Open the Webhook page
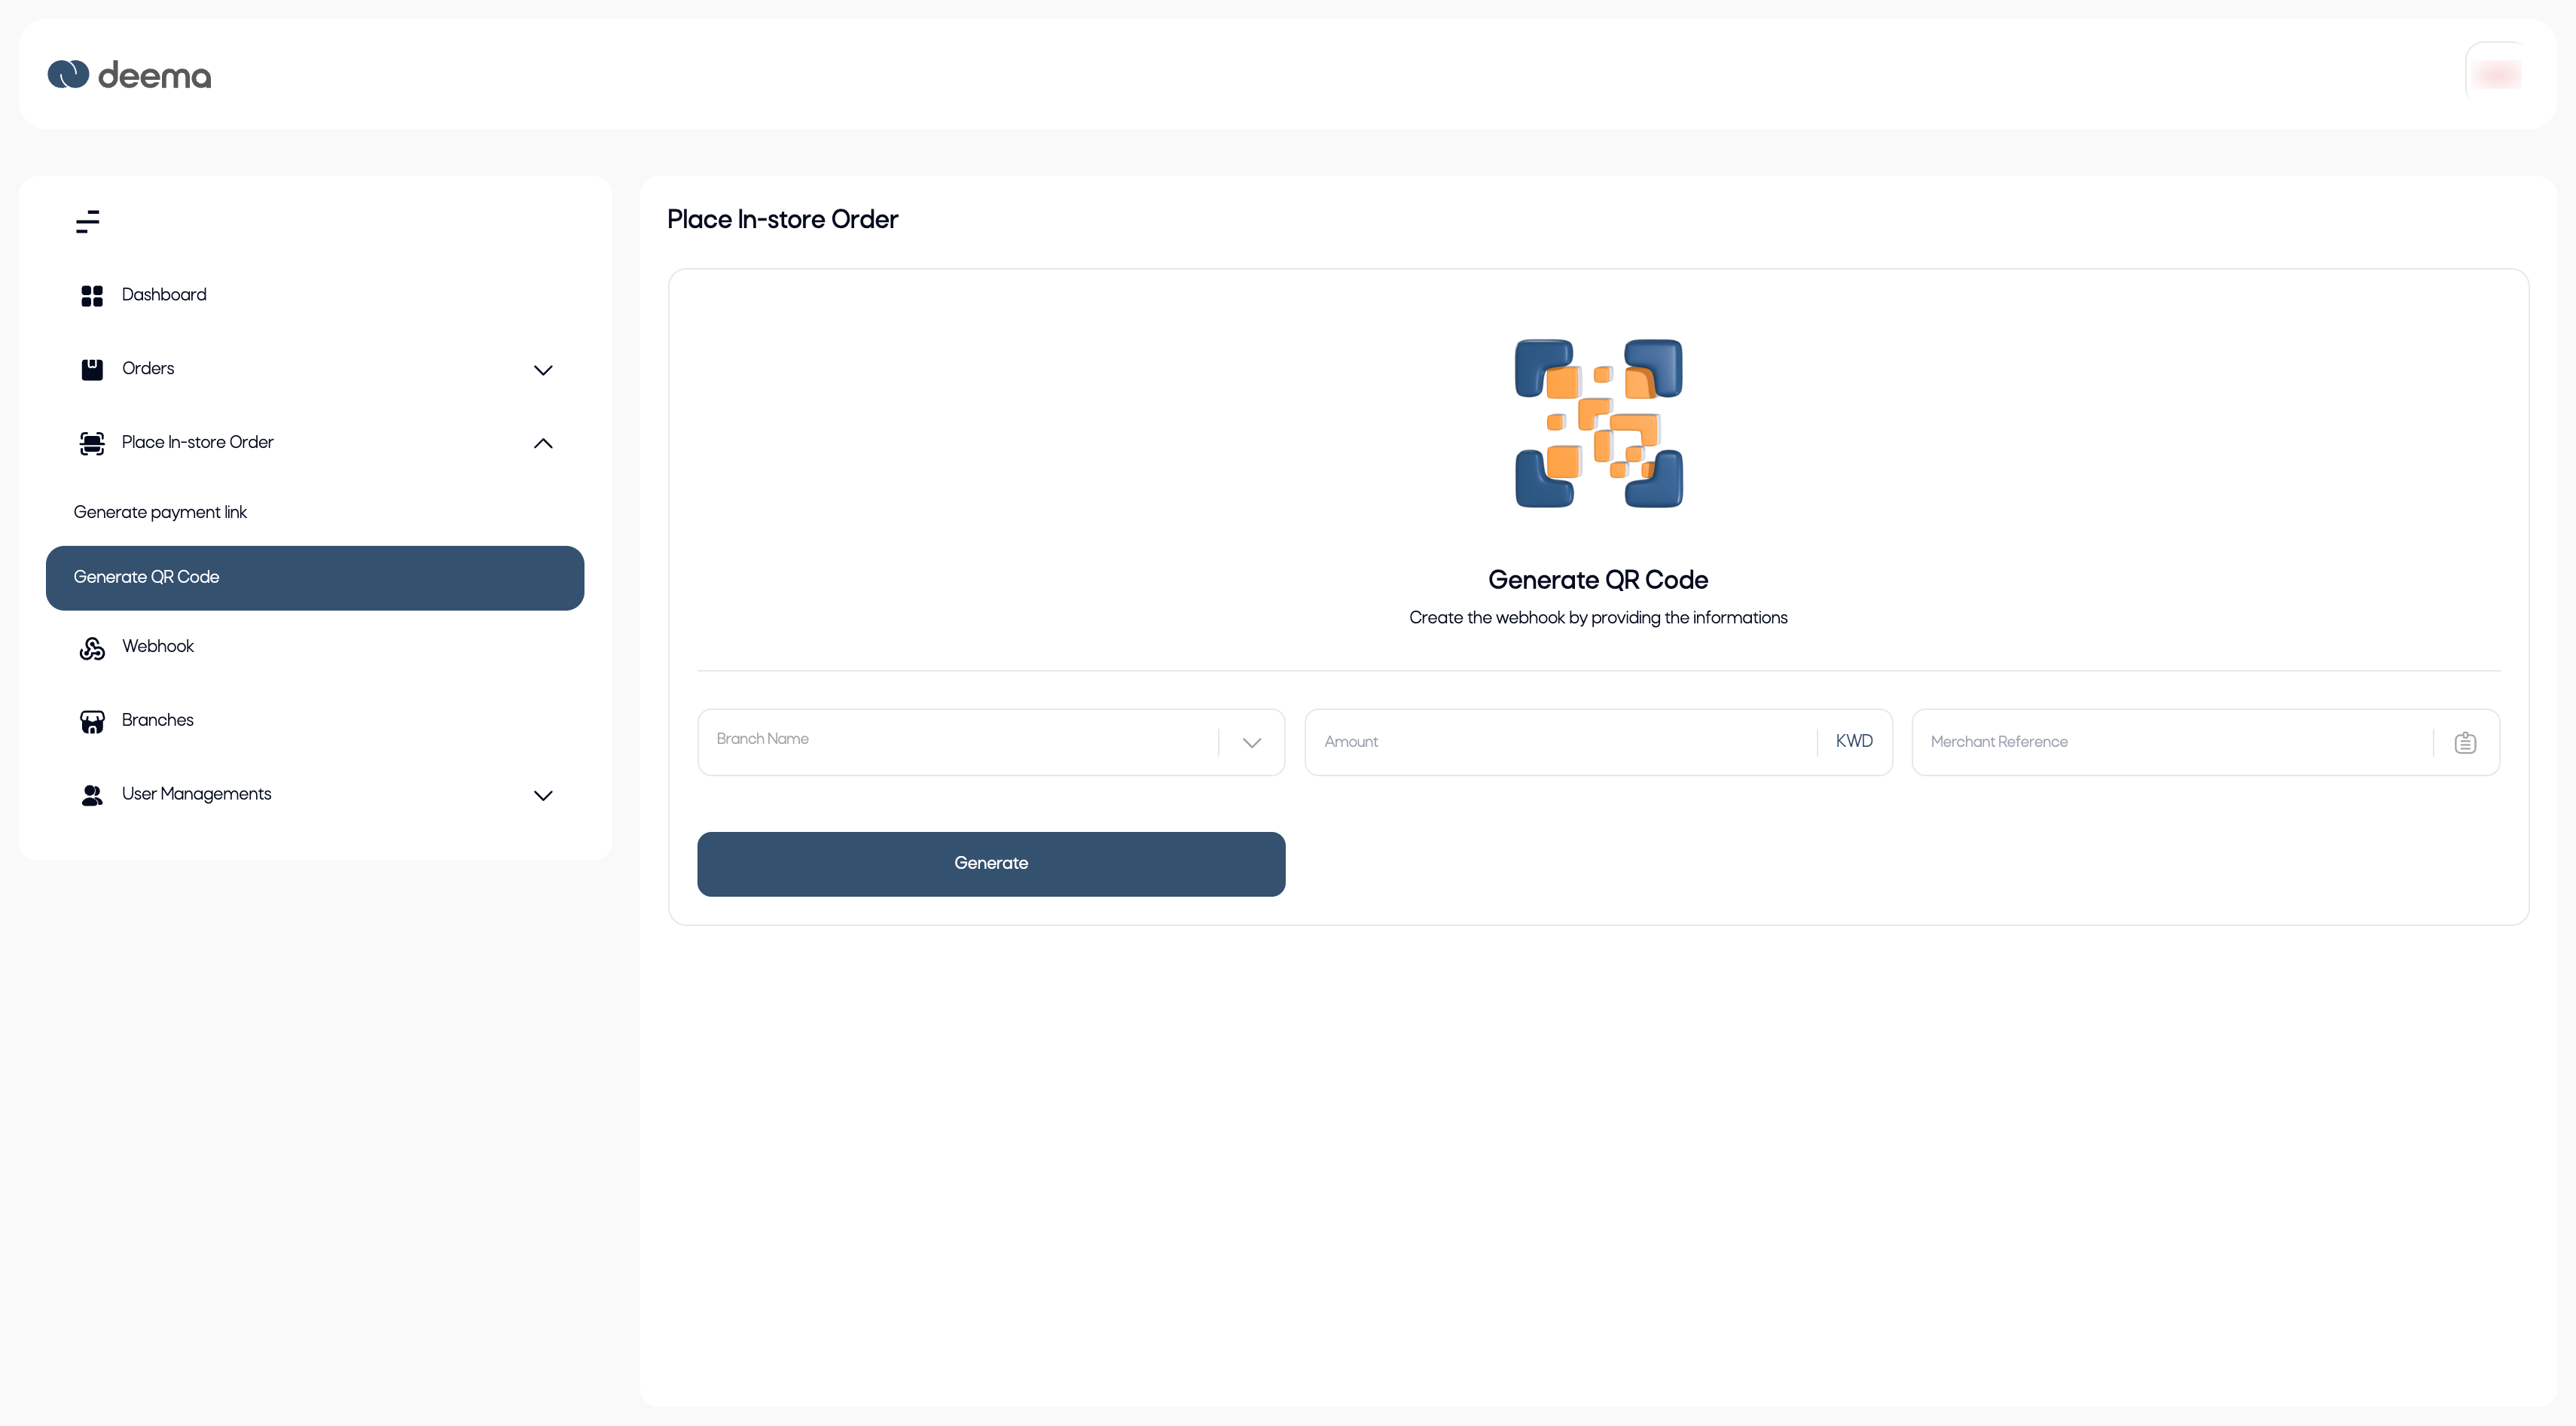 point(158,647)
